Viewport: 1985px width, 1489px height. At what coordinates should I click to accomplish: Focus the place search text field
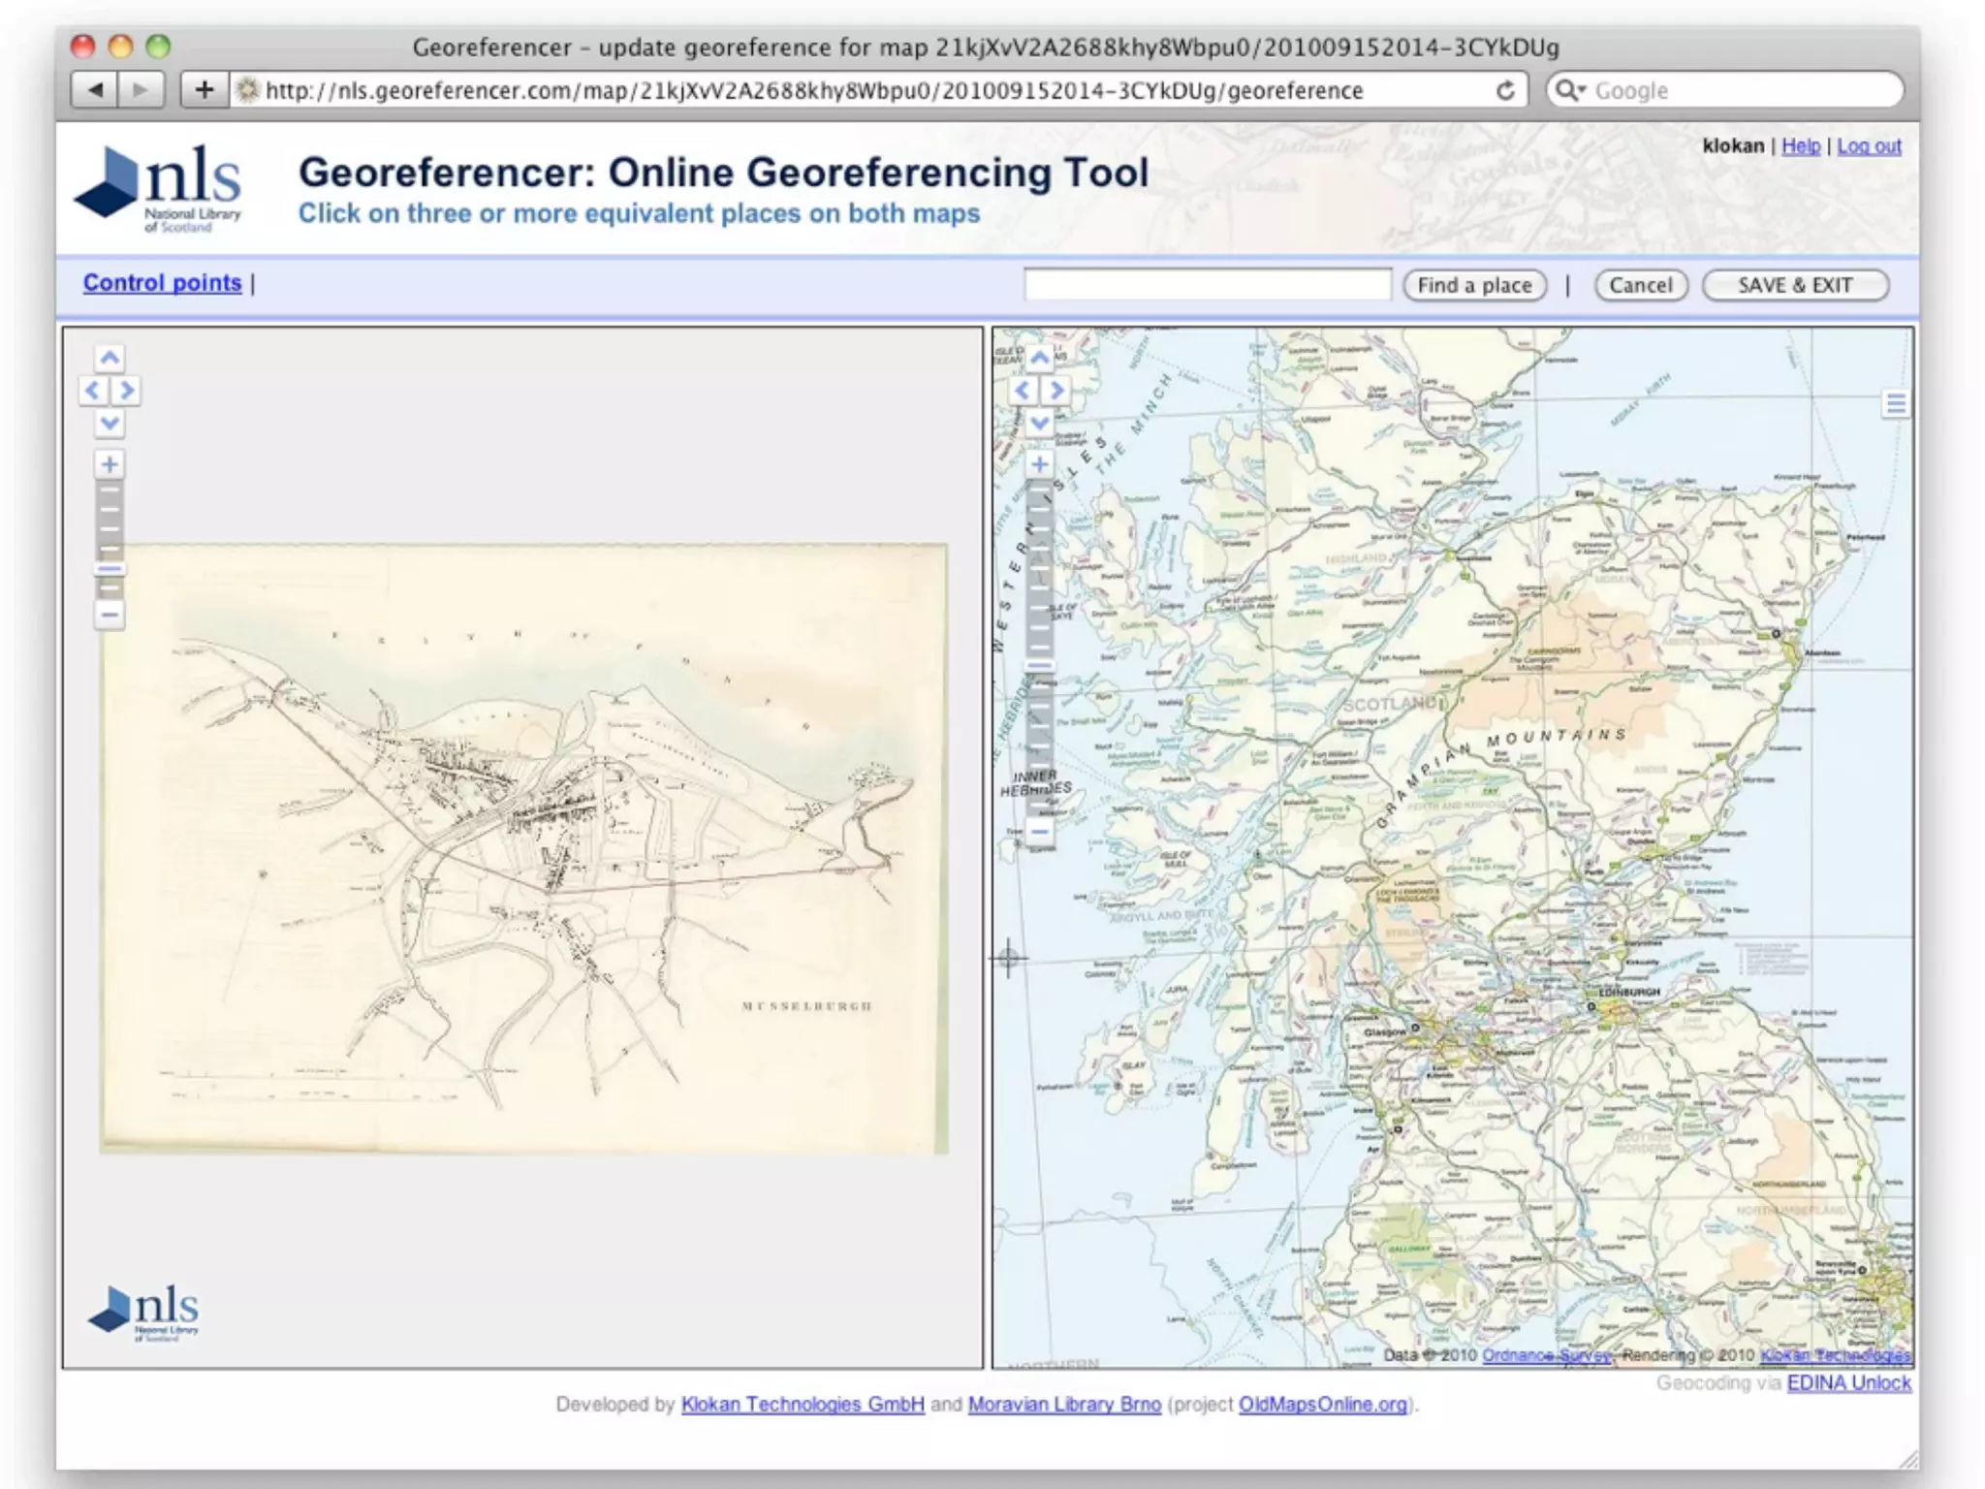(x=1207, y=285)
